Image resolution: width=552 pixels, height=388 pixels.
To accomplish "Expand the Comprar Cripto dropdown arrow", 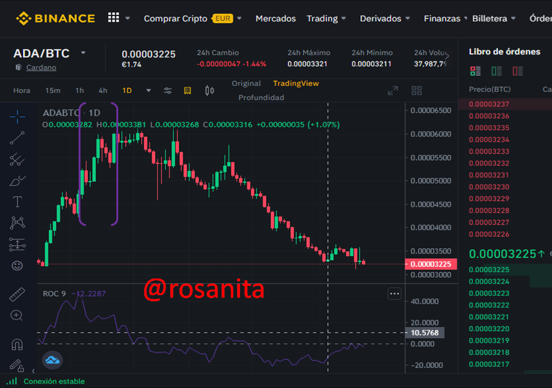I will click(x=239, y=18).
